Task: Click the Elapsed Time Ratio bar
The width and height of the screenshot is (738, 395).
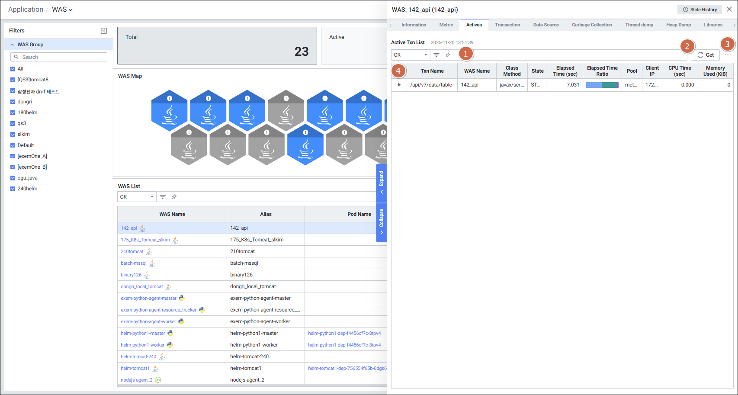Action: point(602,85)
